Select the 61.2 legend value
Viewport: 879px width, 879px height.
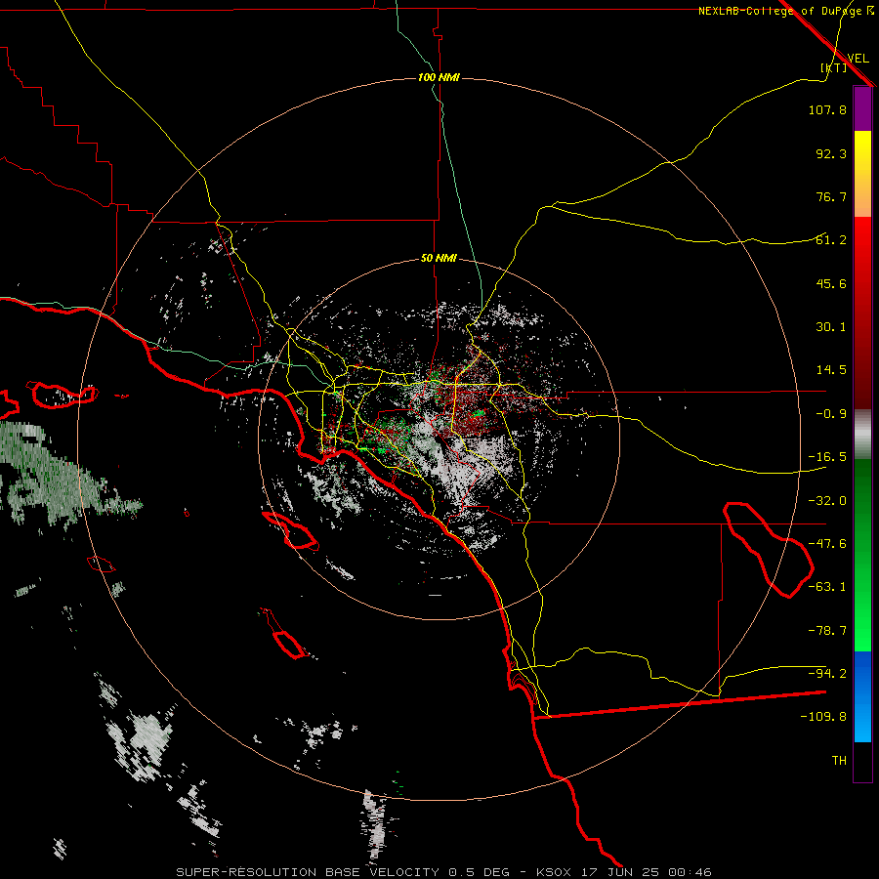coord(831,240)
